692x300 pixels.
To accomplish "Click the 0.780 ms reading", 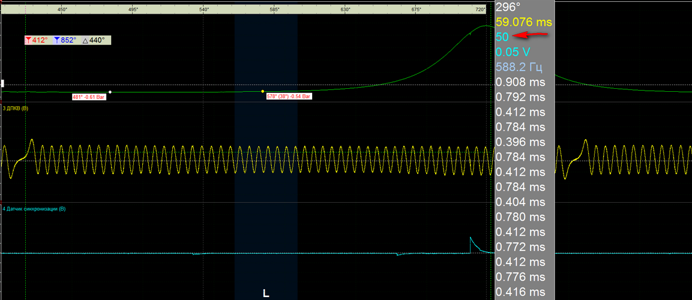I will point(520,217).
